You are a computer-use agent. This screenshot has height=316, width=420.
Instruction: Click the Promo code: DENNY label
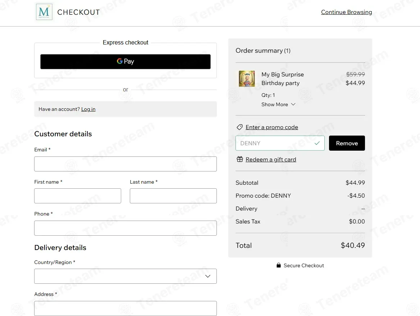point(263,195)
